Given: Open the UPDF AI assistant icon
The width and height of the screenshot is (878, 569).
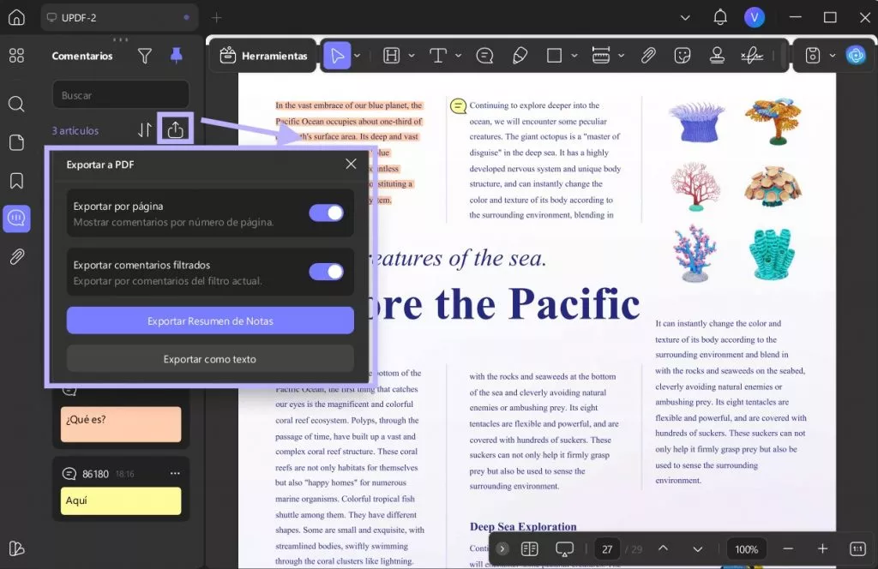Looking at the screenshot, I should 856,56.
